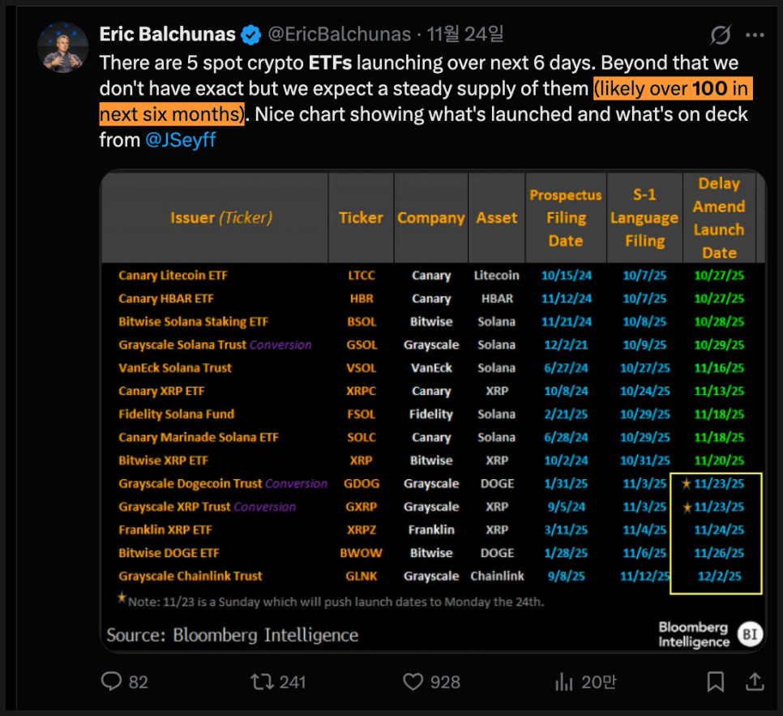Click the reply count 82
The width and height of the screenshot is (783, 716).
tap(139, 682)
